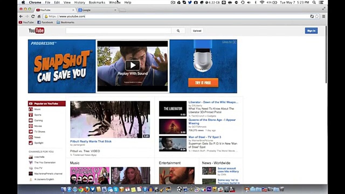The height and width of the screenshot is (194, 345).
Task: Open The Liberator video thumbnail
Action: coord(173,109)
